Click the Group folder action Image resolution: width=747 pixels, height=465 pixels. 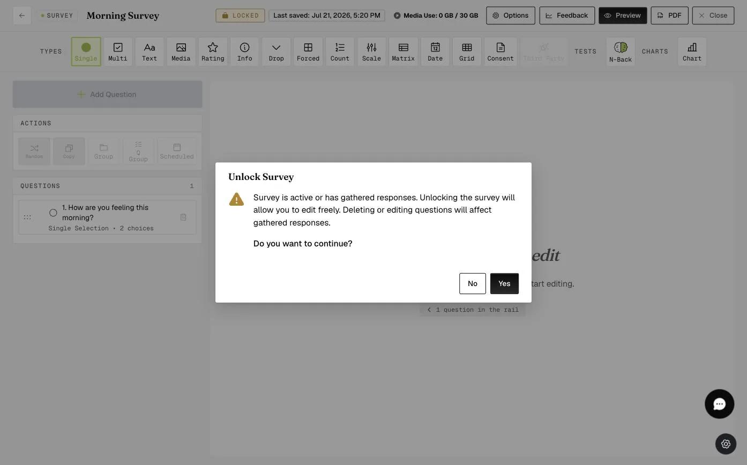[103, 151]
